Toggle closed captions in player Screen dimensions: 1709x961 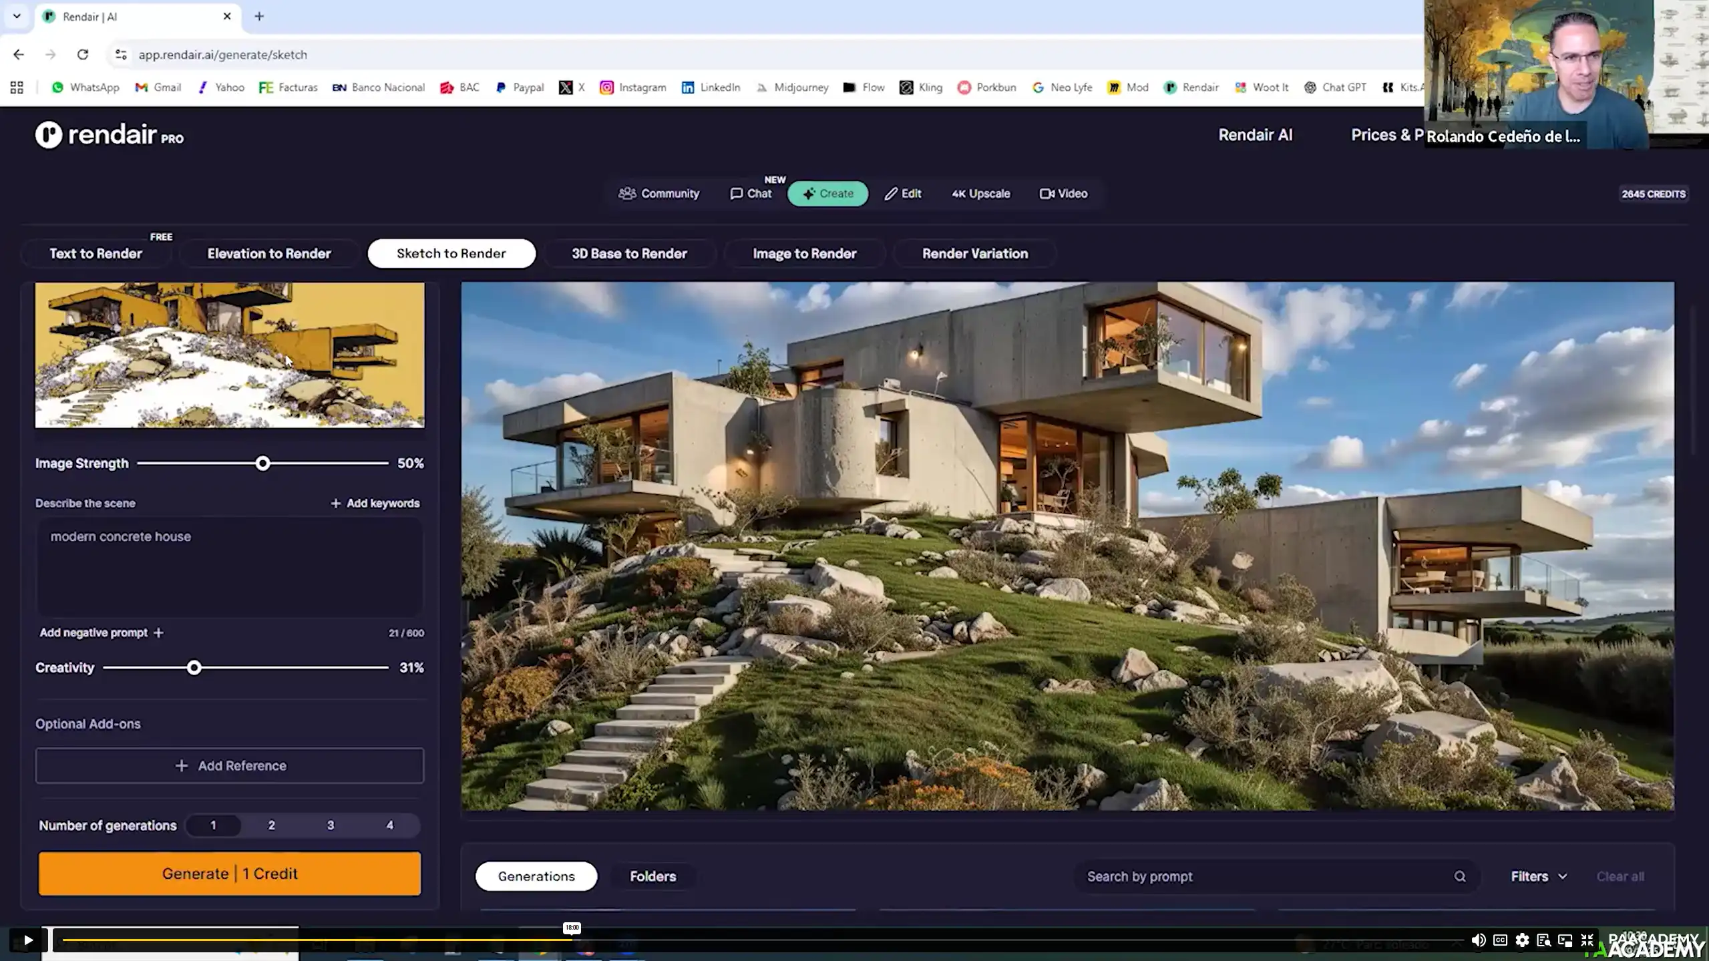(1500, 940)
